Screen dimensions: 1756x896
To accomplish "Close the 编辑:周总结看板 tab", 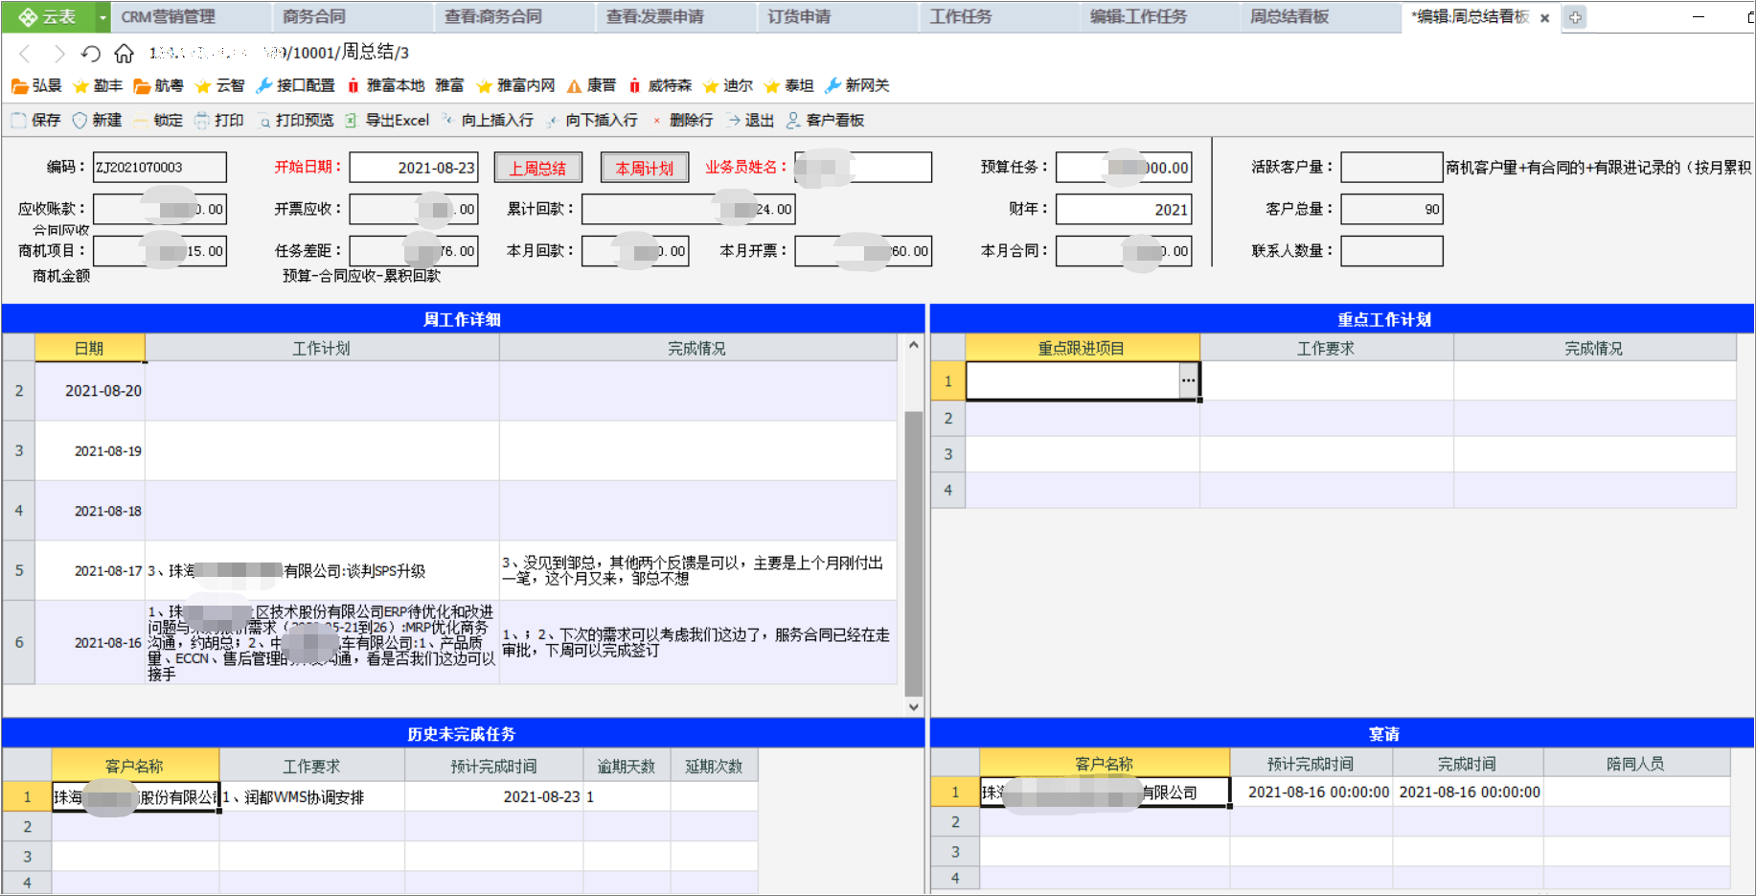I will 1544,17.
